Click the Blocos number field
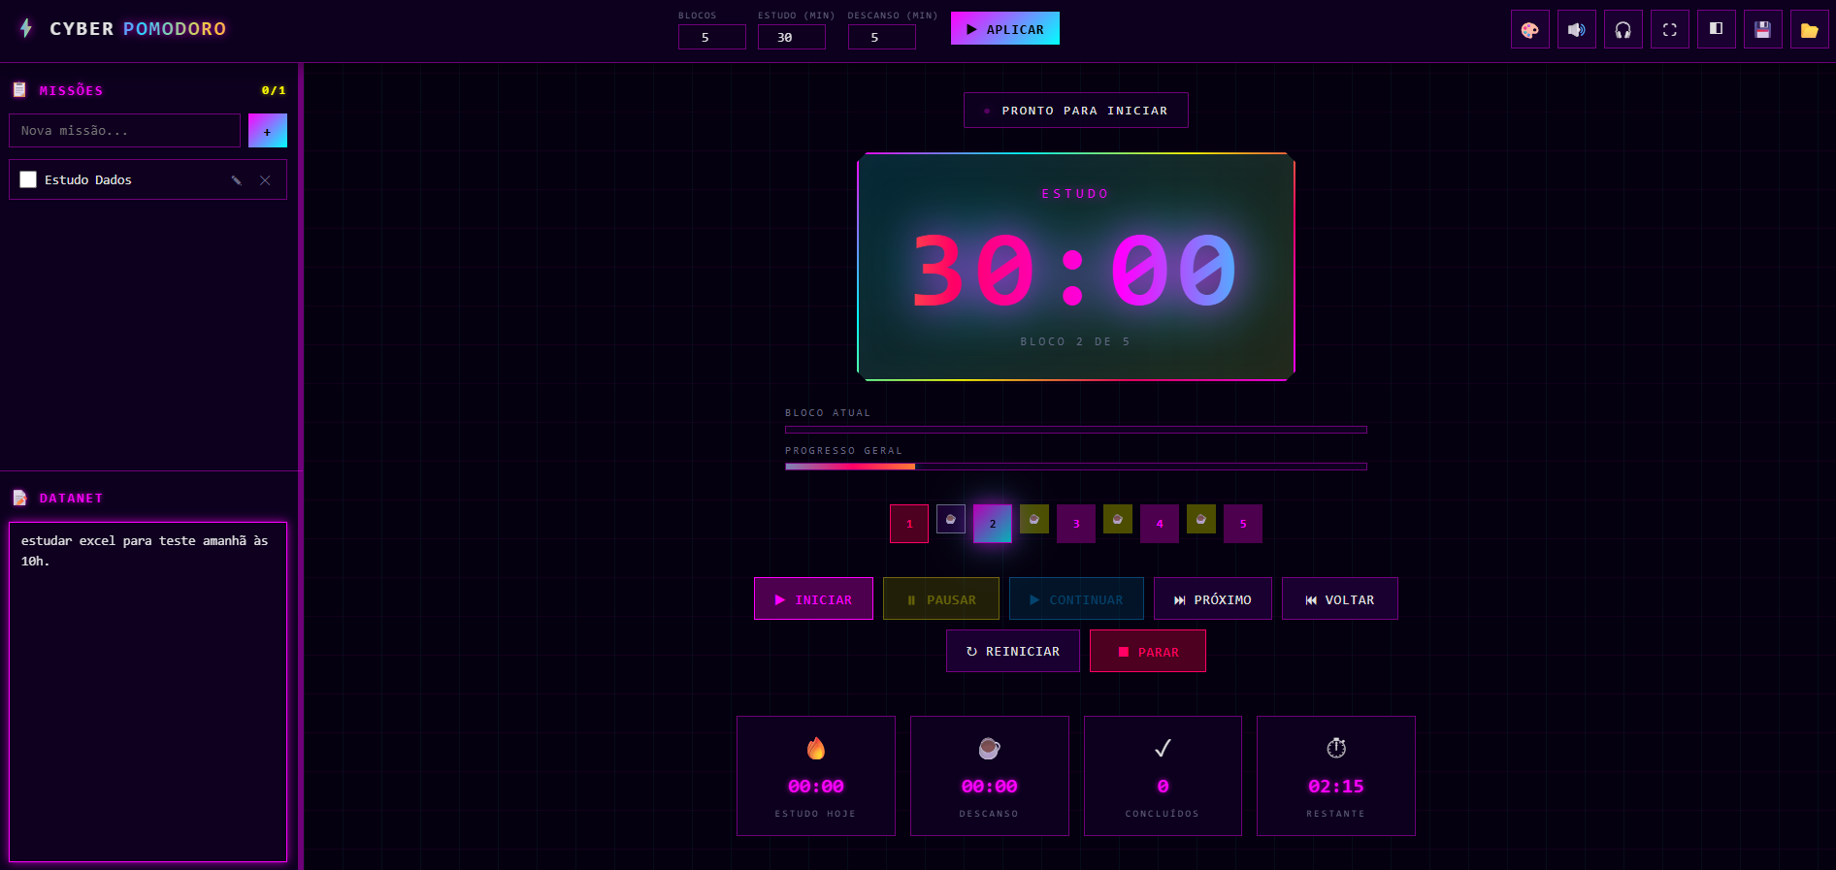The height and width of the screenshot is (870, 1836). point(711,37)
